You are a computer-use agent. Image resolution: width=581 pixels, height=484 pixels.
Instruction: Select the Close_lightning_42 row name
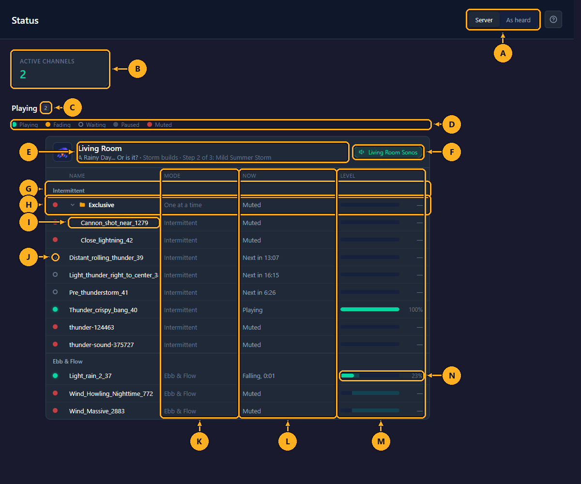pos(107,240)
